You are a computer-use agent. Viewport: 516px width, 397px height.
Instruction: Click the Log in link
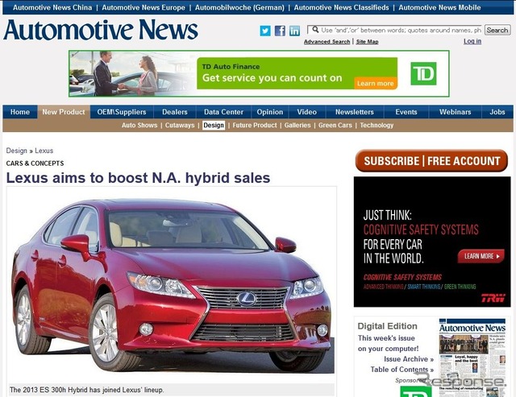(x=472, y=41)
